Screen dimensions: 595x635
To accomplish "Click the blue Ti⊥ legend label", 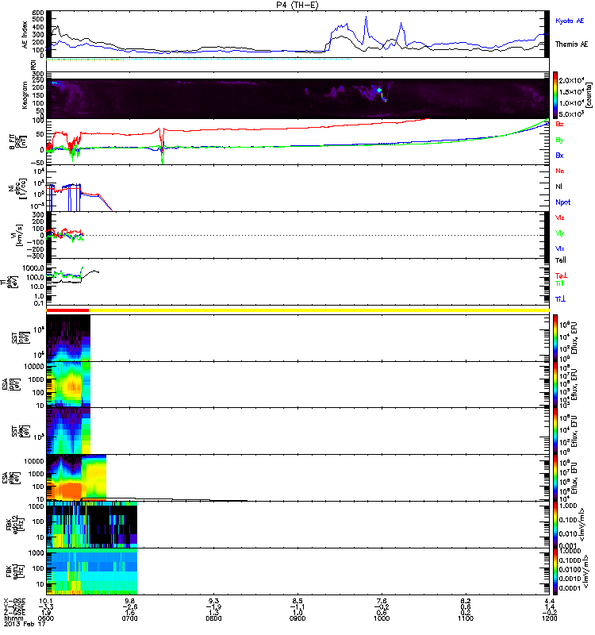I will (x=560, y=299).
